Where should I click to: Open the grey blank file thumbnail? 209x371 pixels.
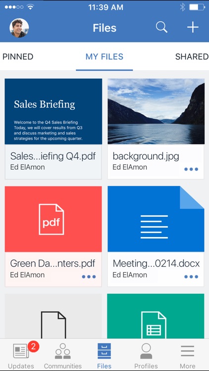tap(53, 316)
